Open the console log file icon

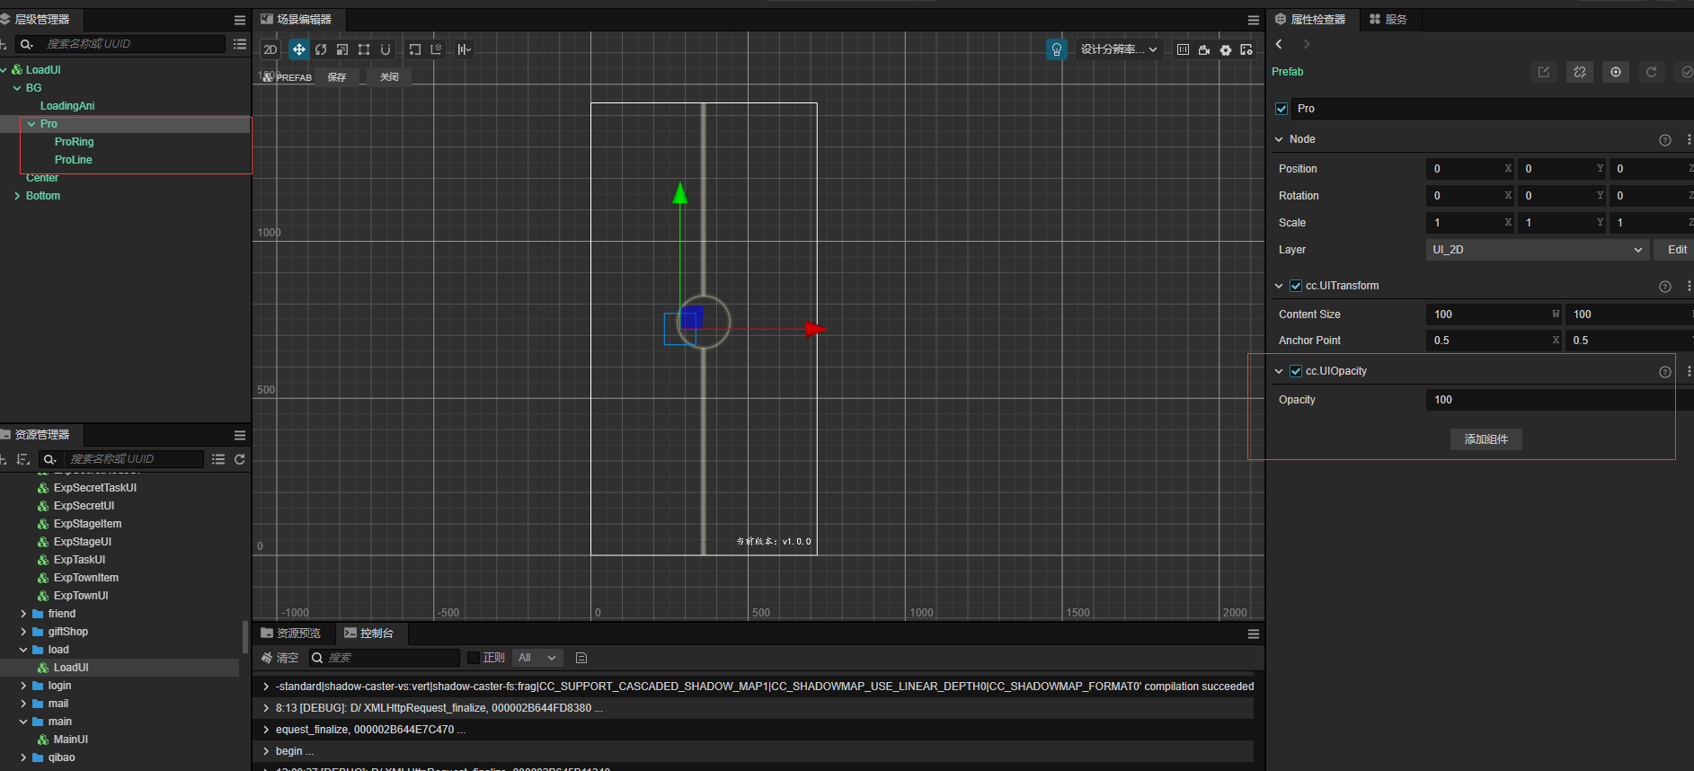pos(581,658)
